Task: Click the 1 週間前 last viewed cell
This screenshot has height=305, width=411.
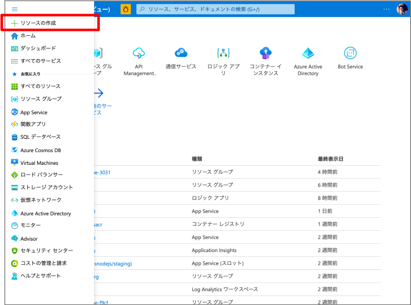Action: tap(328, 224)
